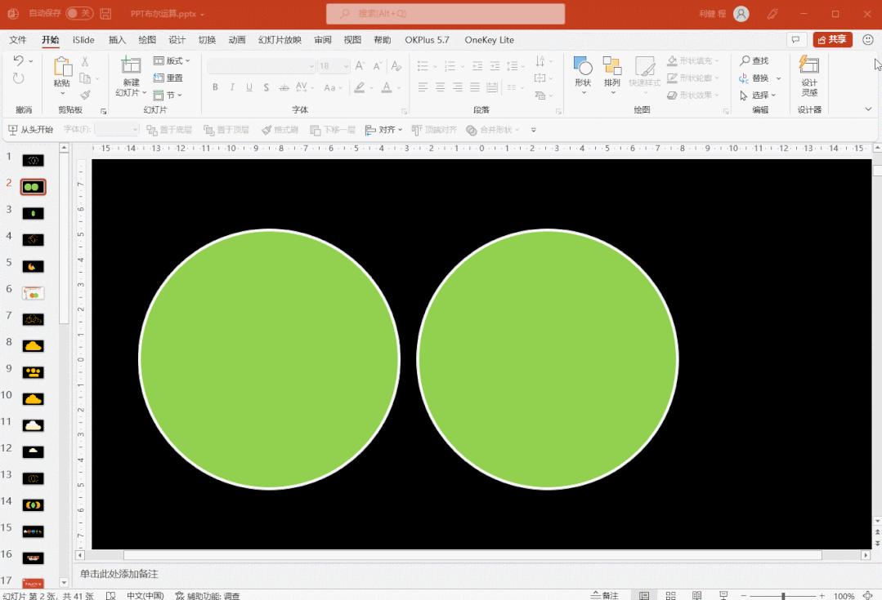
Task: Click the 排列 (Arrange) icon
Action: pyautogui.click(x=611, y=67)
